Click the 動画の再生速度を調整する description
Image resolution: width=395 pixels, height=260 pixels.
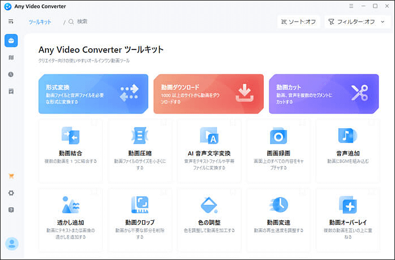pos(278,230)
